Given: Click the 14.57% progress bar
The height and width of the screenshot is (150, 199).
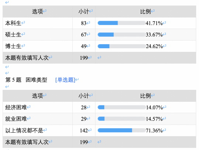Looking at the screenshot, I should click(x=122, y=119).
